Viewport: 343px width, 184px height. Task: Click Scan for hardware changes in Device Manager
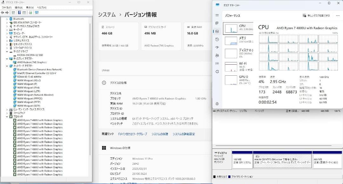pos(37,13)
